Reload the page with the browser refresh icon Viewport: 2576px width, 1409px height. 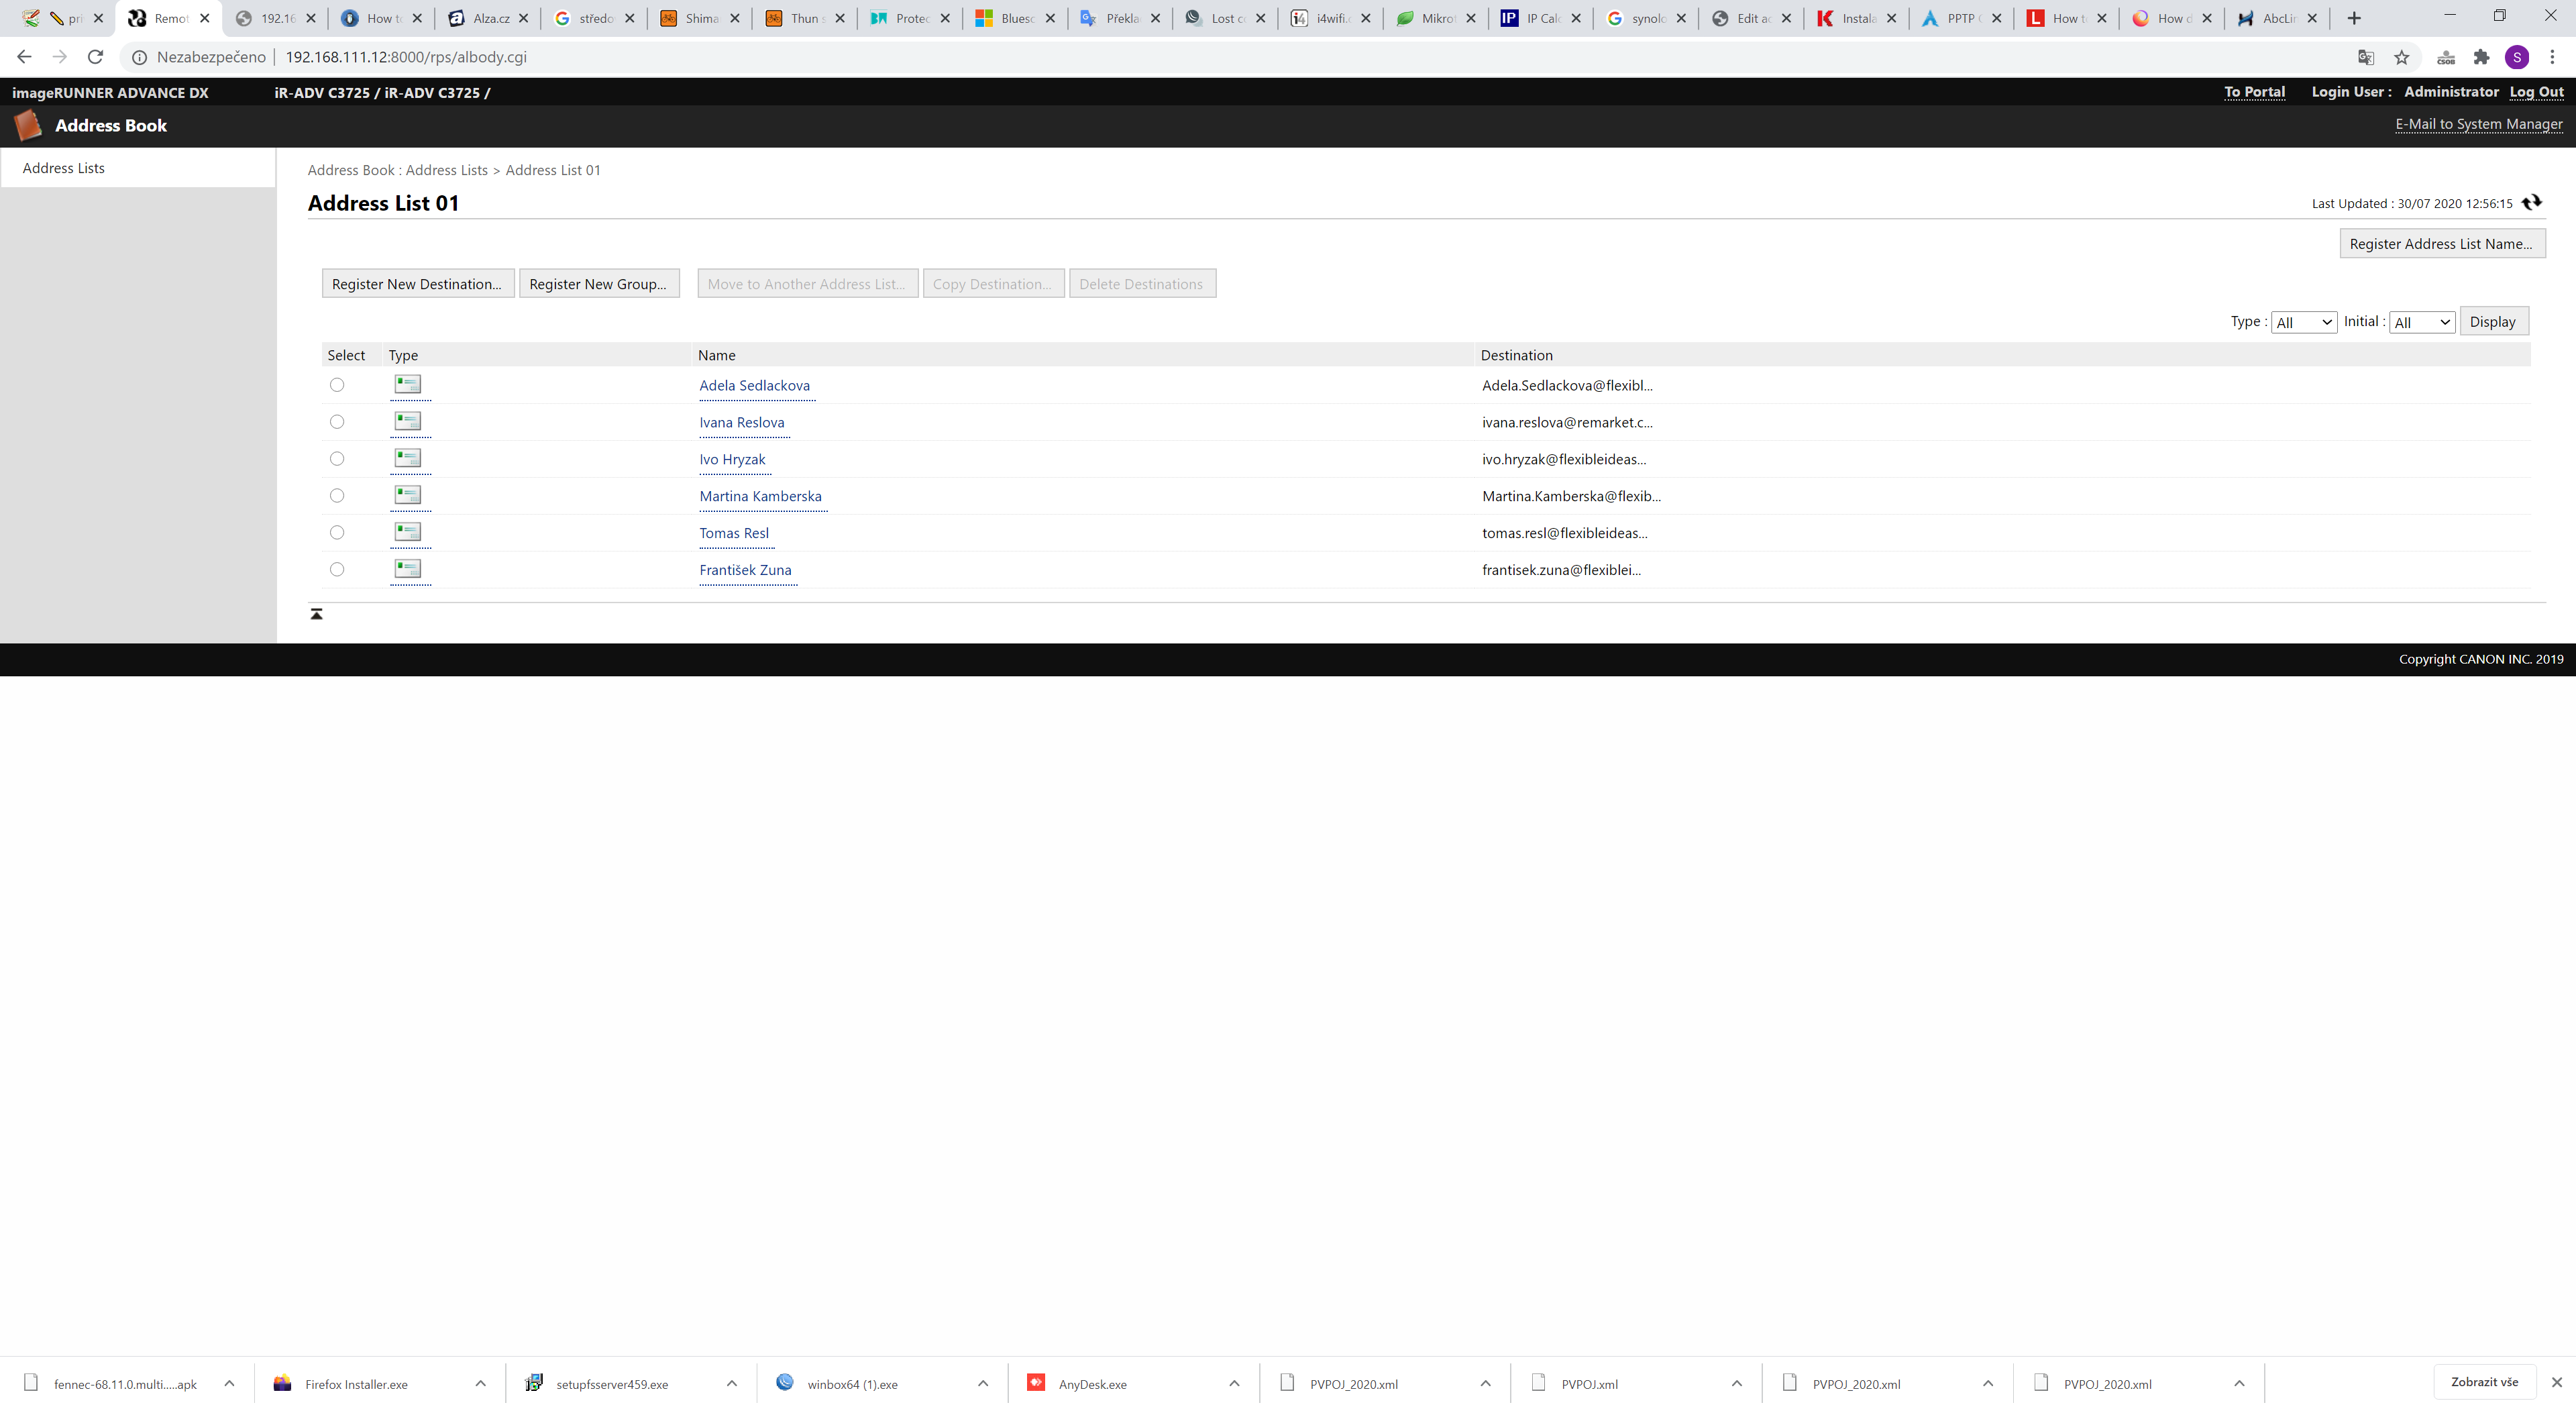click(96, 57)
